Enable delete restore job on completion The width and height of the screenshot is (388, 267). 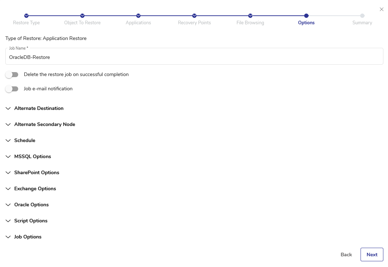[12, 75]
